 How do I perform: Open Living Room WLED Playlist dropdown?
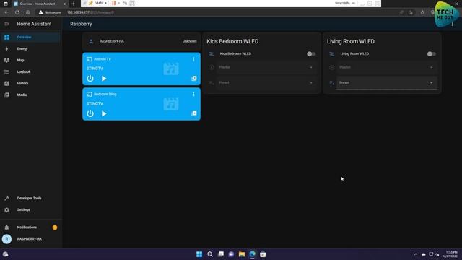[386, 67]
